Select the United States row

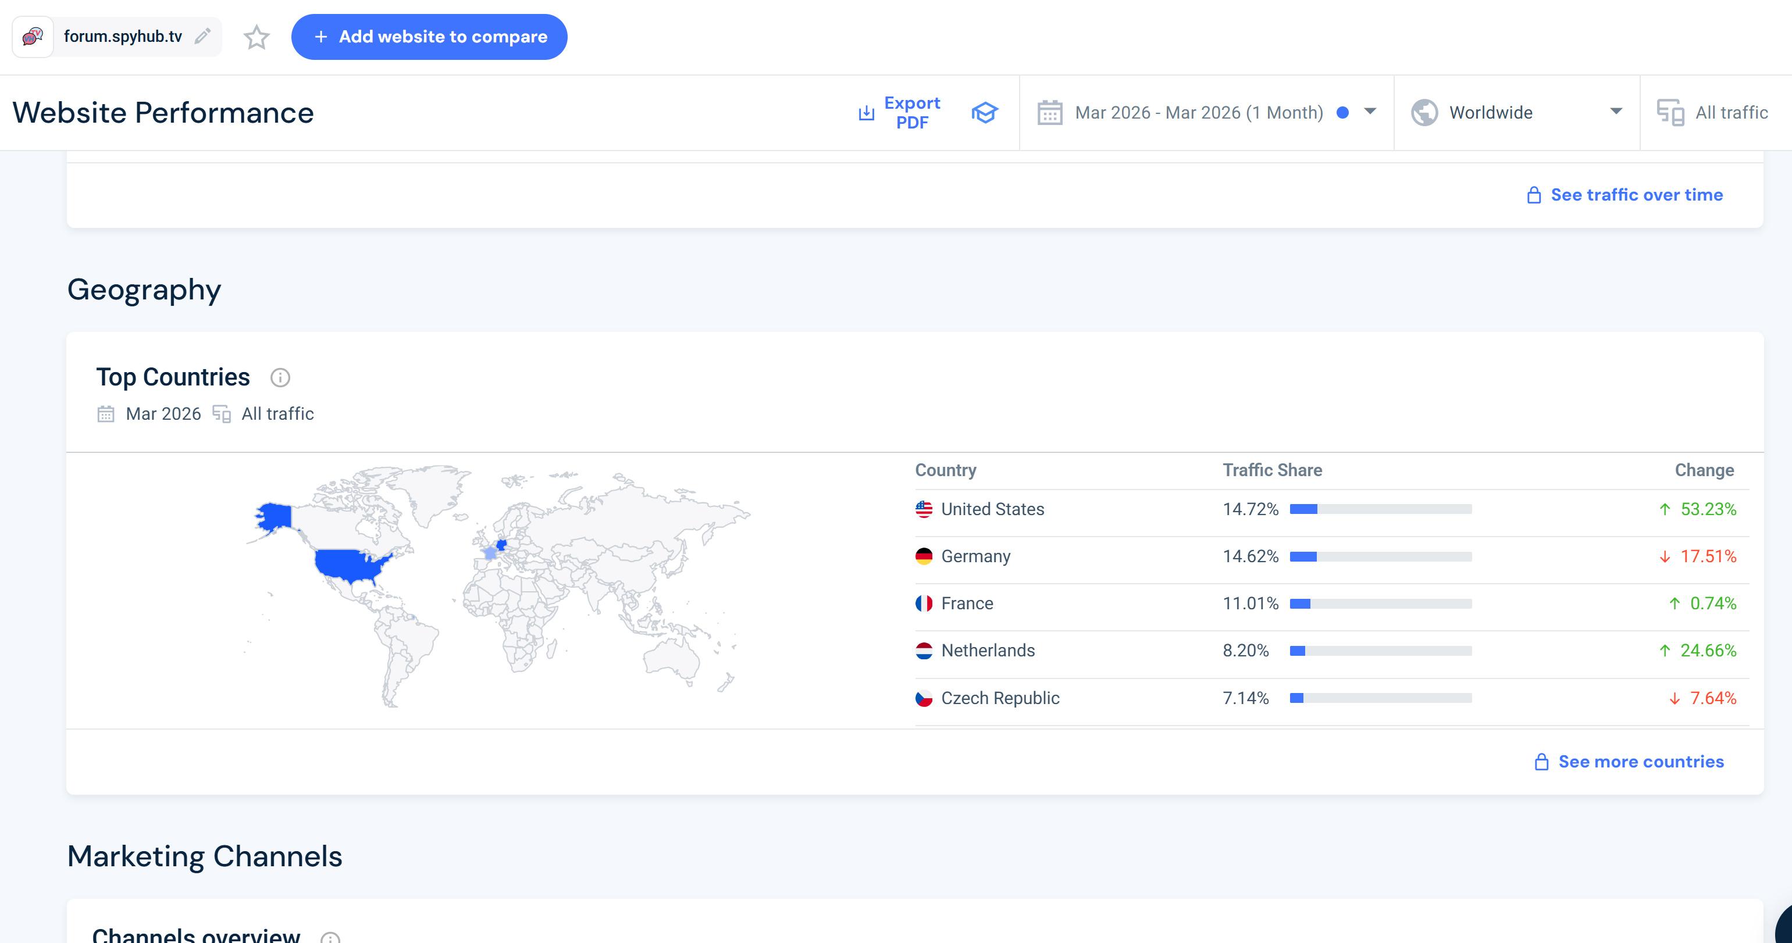coord(992,509)
